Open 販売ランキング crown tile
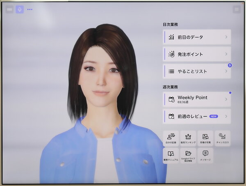The image size is (246, 186). click(x=188, y=138)
